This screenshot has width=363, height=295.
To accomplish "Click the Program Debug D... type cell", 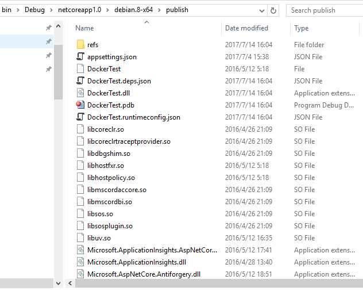I will pos(324,105).
